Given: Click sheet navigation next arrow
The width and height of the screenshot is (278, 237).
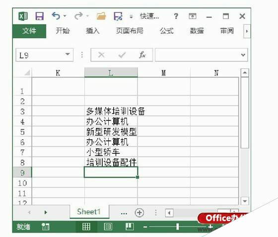Looking at the screenshot, I should tap(46, 212).
